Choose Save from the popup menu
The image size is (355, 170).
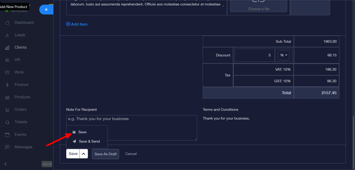pyautogui.click(x=82, y=132)
